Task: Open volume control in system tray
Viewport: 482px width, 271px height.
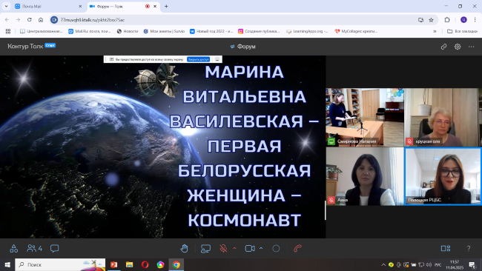Action: 429,264
